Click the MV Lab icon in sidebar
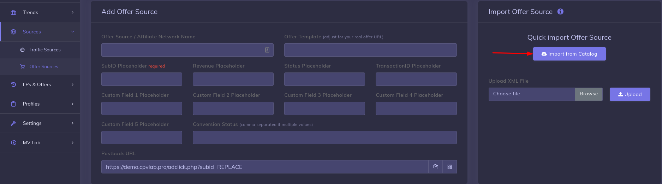662x184 pixels. coord(13,142)
